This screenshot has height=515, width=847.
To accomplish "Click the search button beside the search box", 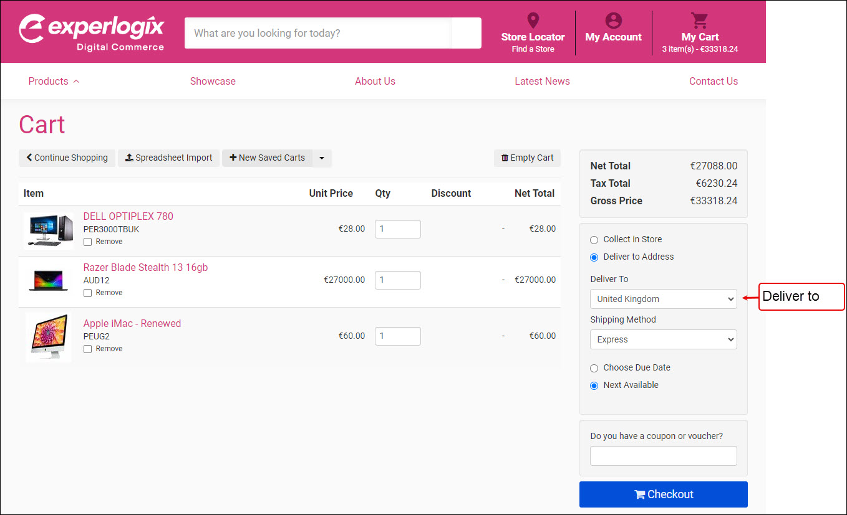I will pos(466,33).
